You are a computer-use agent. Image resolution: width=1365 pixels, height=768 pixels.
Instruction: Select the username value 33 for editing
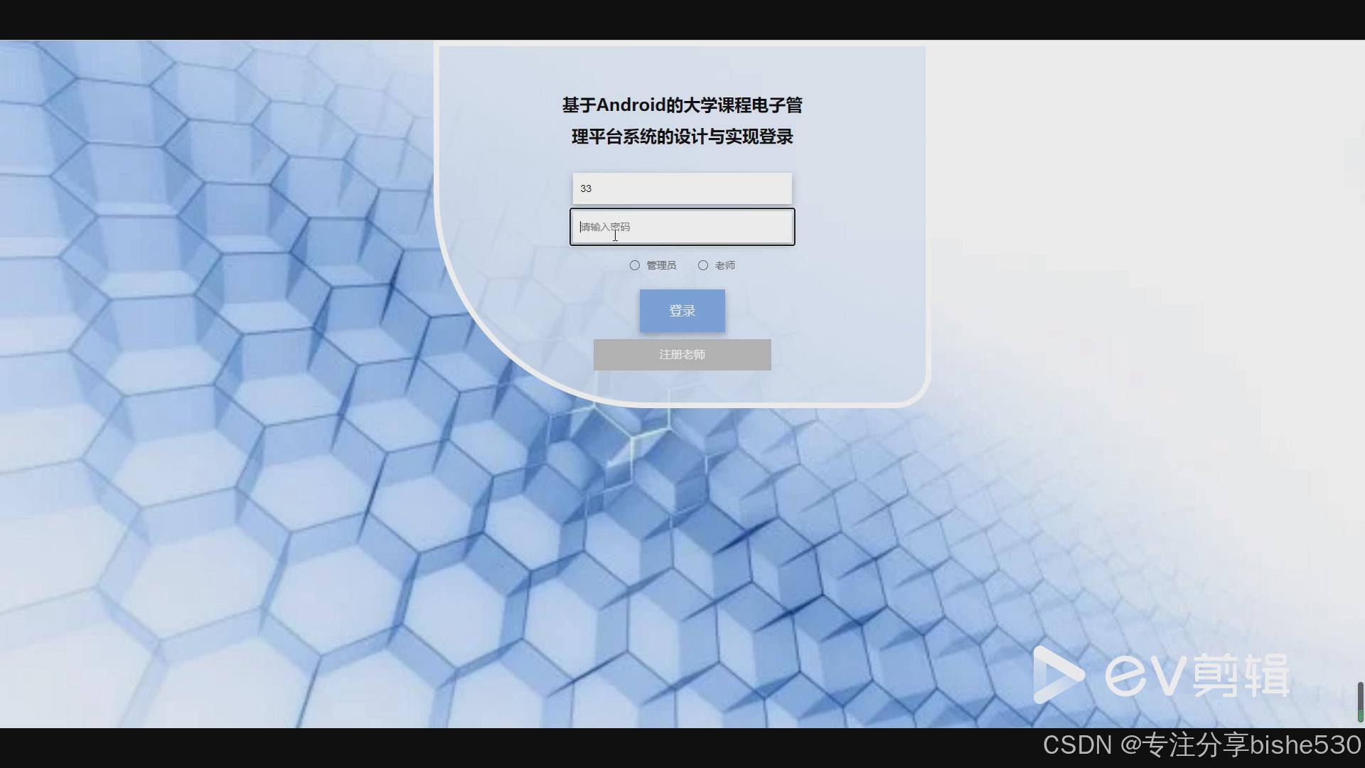(586, 188)
